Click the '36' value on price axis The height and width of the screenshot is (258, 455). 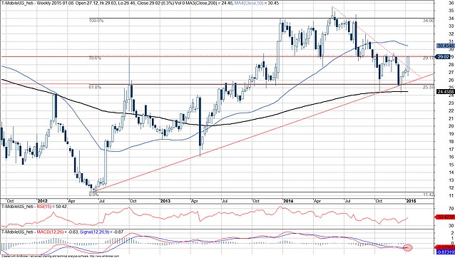(451, 3)
